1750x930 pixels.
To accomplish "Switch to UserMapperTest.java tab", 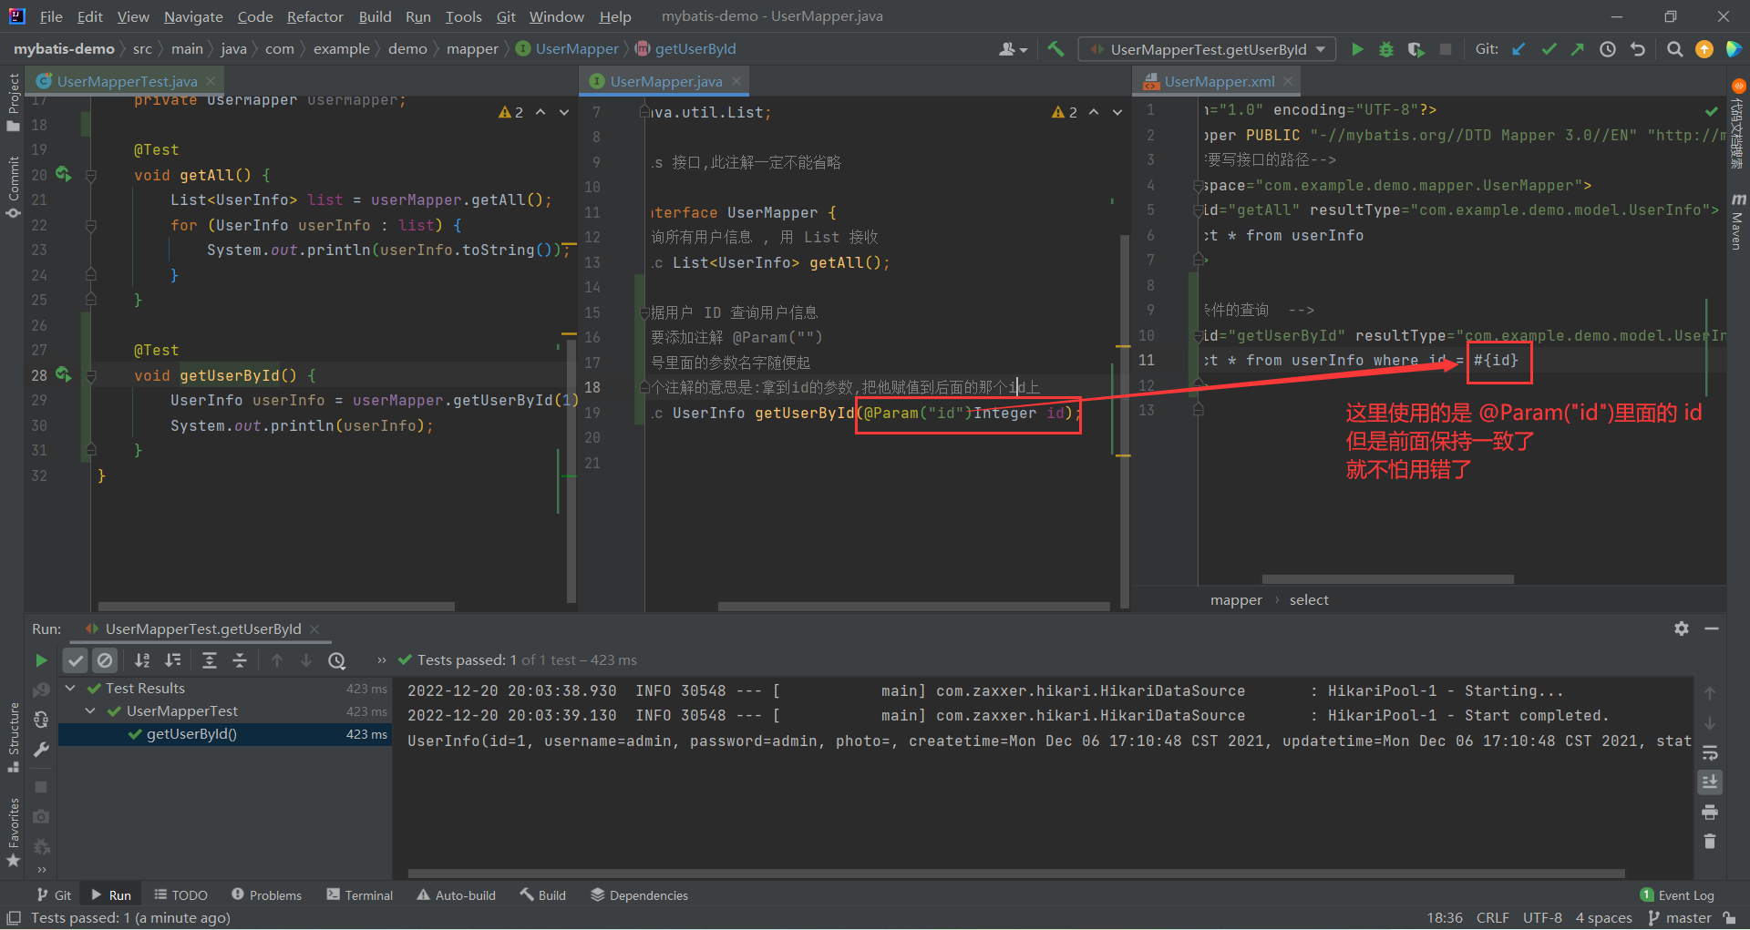I will (x=127, y=81).
